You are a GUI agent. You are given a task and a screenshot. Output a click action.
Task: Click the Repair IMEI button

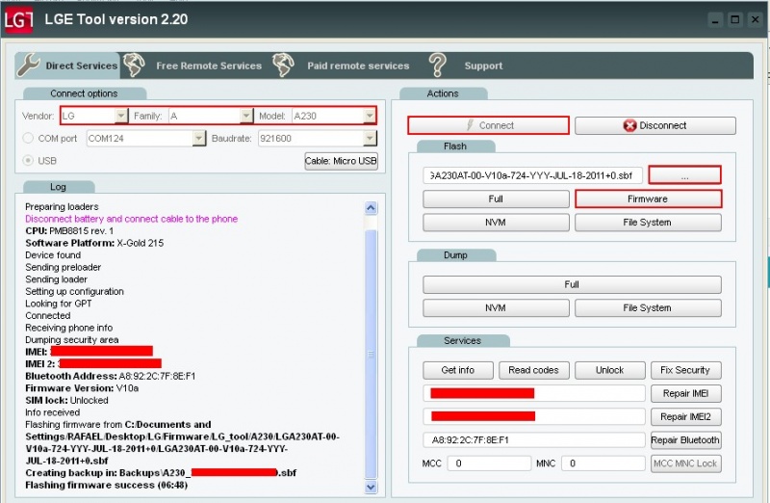click(685, 393)
